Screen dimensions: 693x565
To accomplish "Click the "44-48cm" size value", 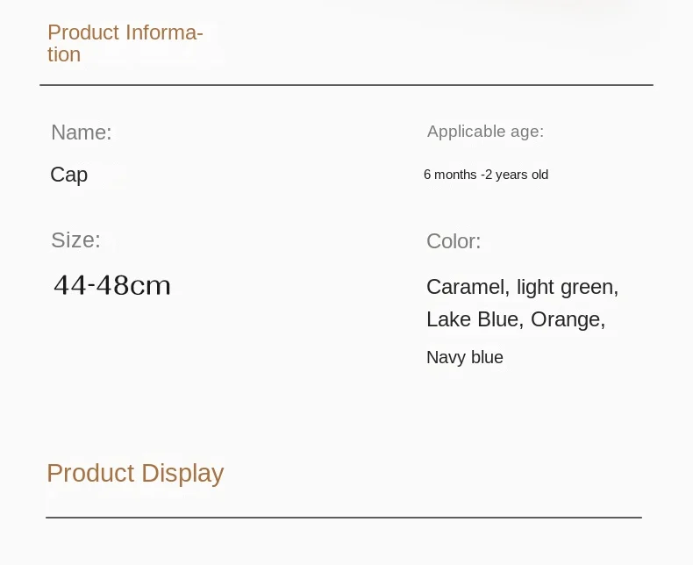I will pyautogui.click(x=112, y=285).
